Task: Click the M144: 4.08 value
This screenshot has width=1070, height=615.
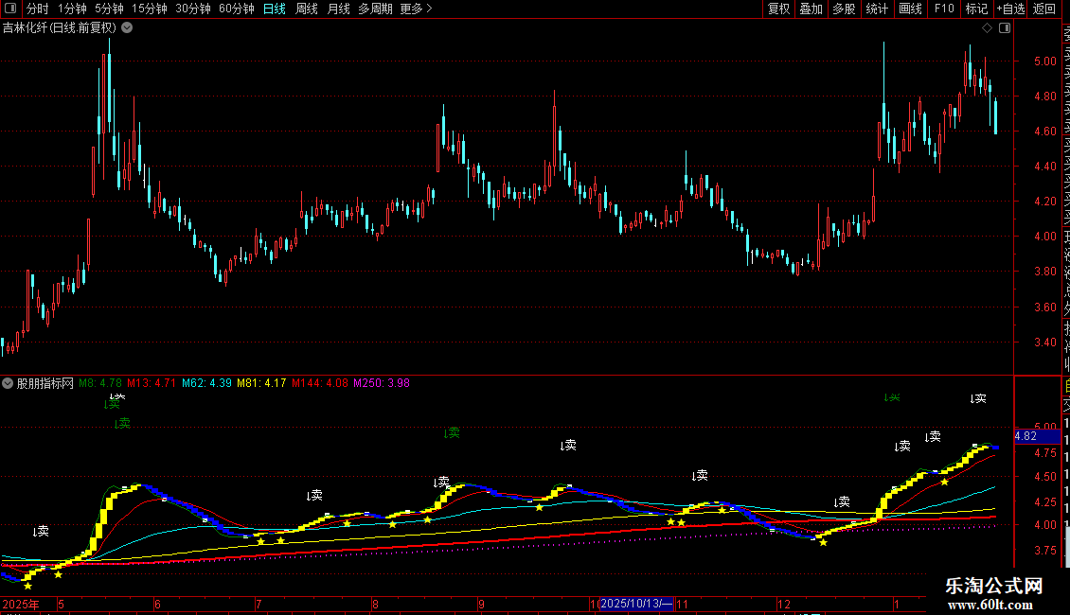Action: (320, 383)
